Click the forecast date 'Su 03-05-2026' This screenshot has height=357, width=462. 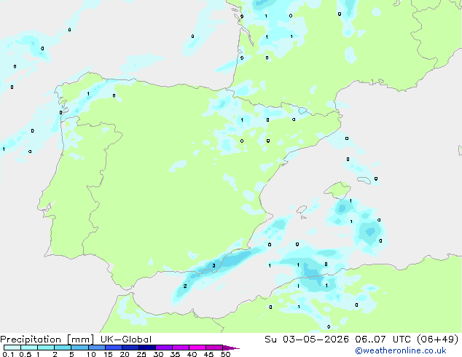click(307, 340)
